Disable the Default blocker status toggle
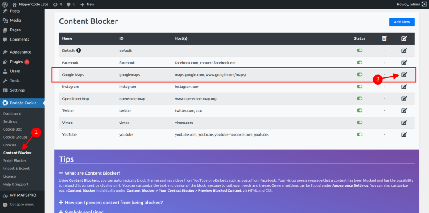Image resolution: width=429 pixels, height=213 pixels. pyautogui.click(x=359, y=51)
